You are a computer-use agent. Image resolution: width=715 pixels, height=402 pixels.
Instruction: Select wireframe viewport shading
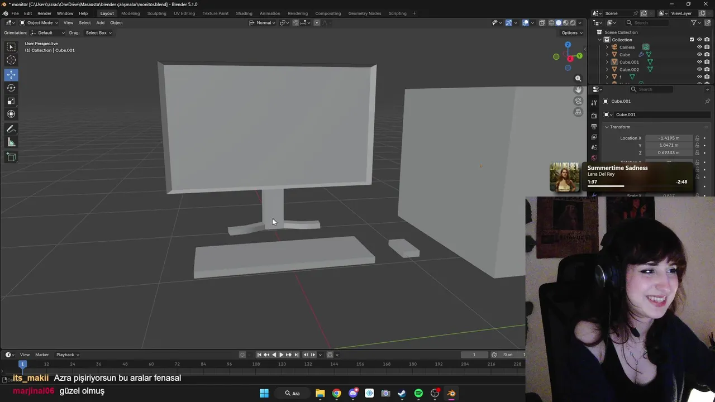click(551, 23)
